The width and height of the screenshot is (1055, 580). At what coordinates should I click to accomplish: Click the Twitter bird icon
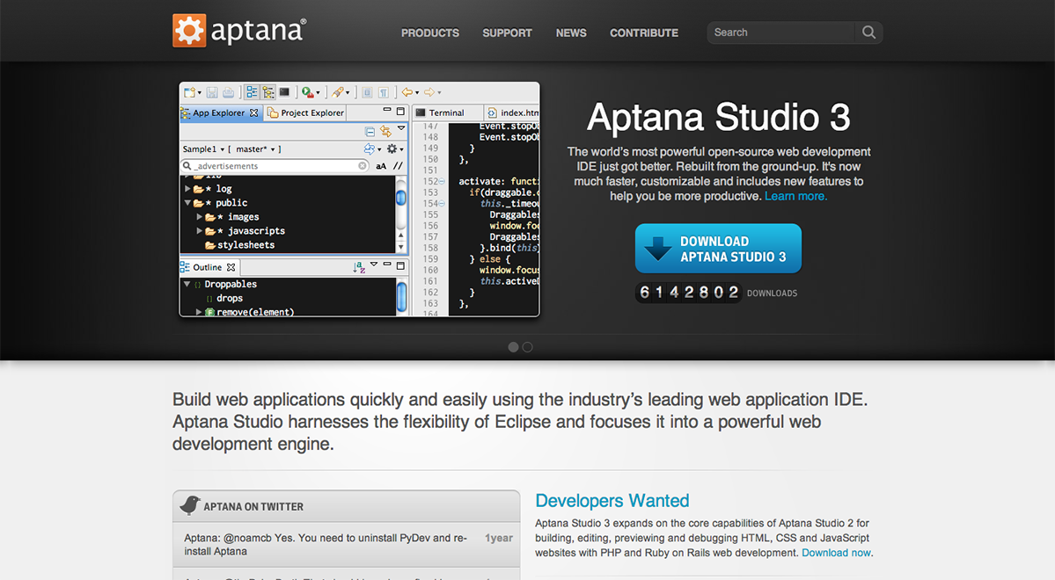tap(190, 505)
